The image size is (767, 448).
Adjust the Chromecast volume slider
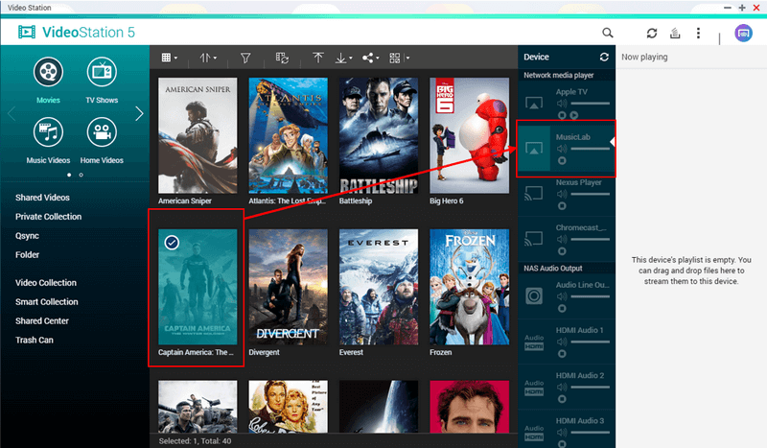(x=590, y=240)
